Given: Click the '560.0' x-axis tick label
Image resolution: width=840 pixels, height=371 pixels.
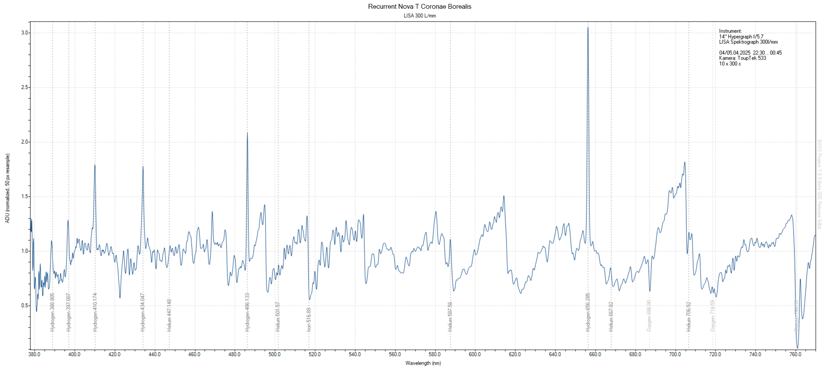Looking at the screenshot, I should click(395, 354).
